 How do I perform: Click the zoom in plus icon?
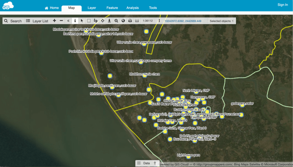pos(54,21)
